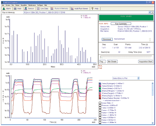Open the Sensor toolbar button

tap(29, 9)
